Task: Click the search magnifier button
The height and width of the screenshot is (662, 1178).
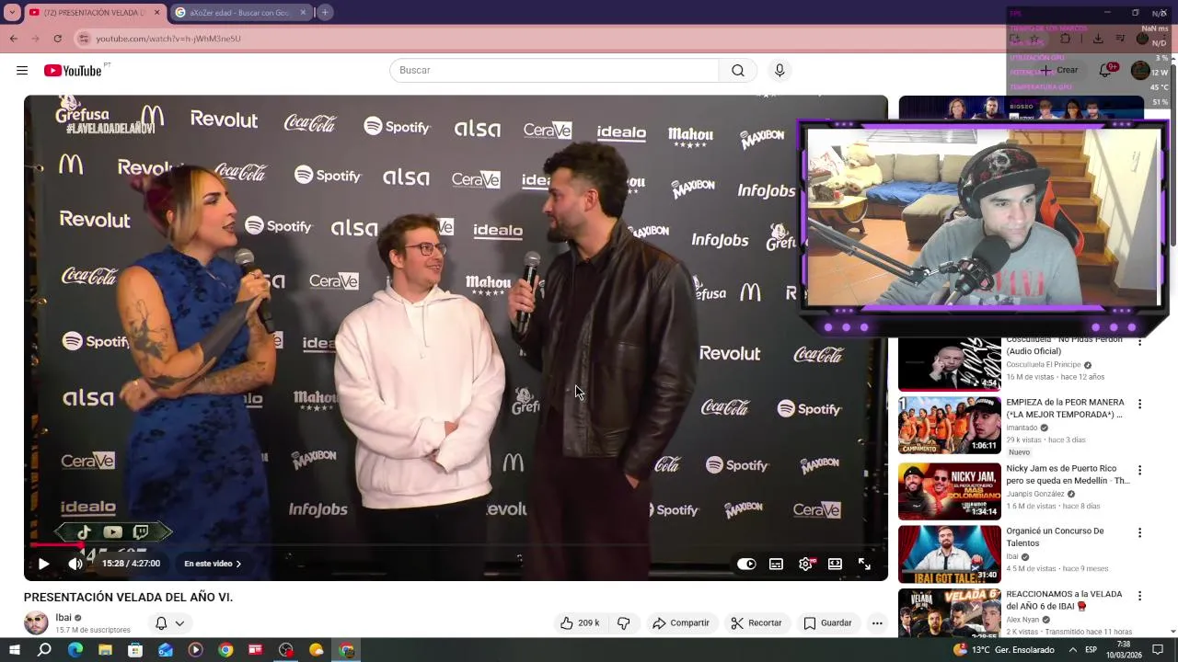Action: [x=738, y=71]
